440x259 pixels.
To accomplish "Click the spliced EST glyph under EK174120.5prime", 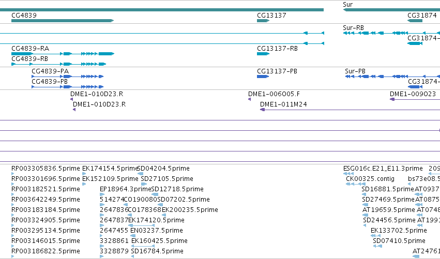I will [142, 225].
